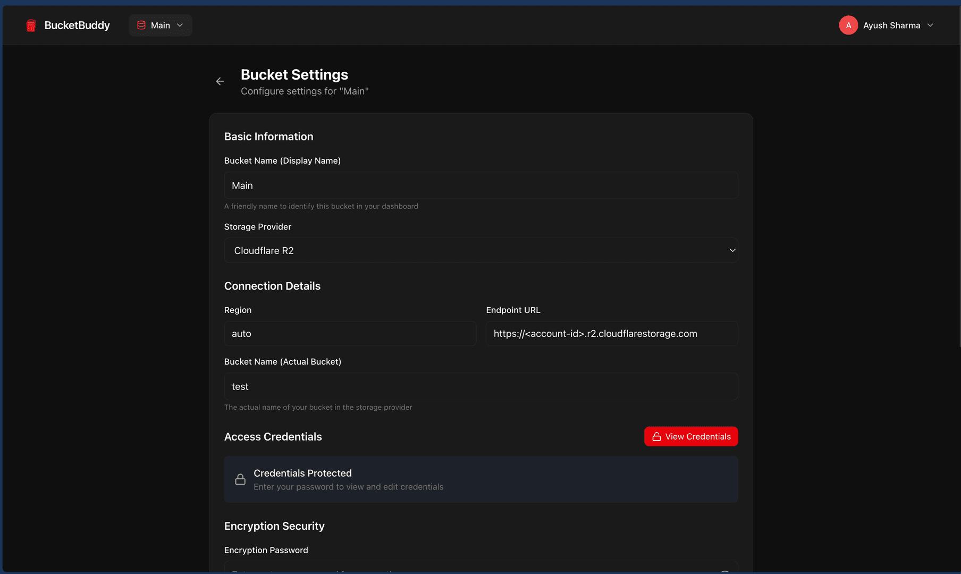
Task: Click the Region field containing auto
Action: [x=350, y=334]
